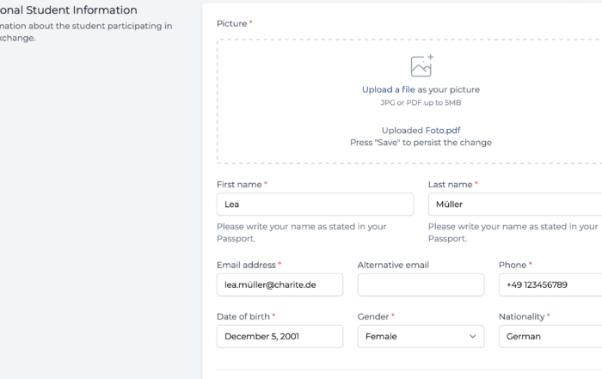Screen dimensions: 602x379
Task: Click the Picture field label
Action: coord(234,23)
